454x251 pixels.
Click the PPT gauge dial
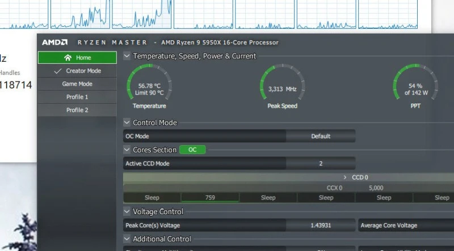click(x=415, y=84)
